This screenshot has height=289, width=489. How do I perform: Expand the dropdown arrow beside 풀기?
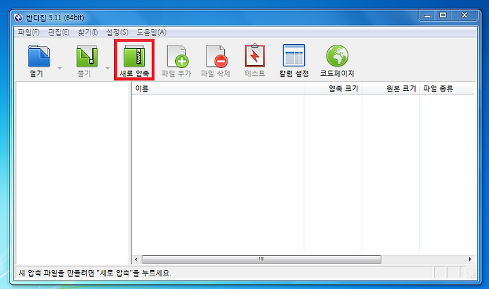107,68
